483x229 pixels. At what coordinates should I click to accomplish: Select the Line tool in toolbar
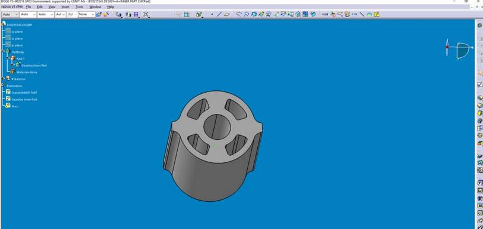[x=219, y=14]
